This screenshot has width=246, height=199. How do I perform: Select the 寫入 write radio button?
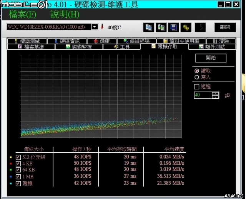197,77
